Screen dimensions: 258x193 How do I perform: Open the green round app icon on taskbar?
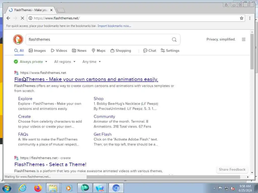click(85, 188)
